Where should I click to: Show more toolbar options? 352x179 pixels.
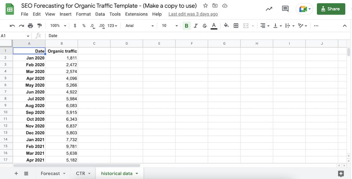(316, 26)
